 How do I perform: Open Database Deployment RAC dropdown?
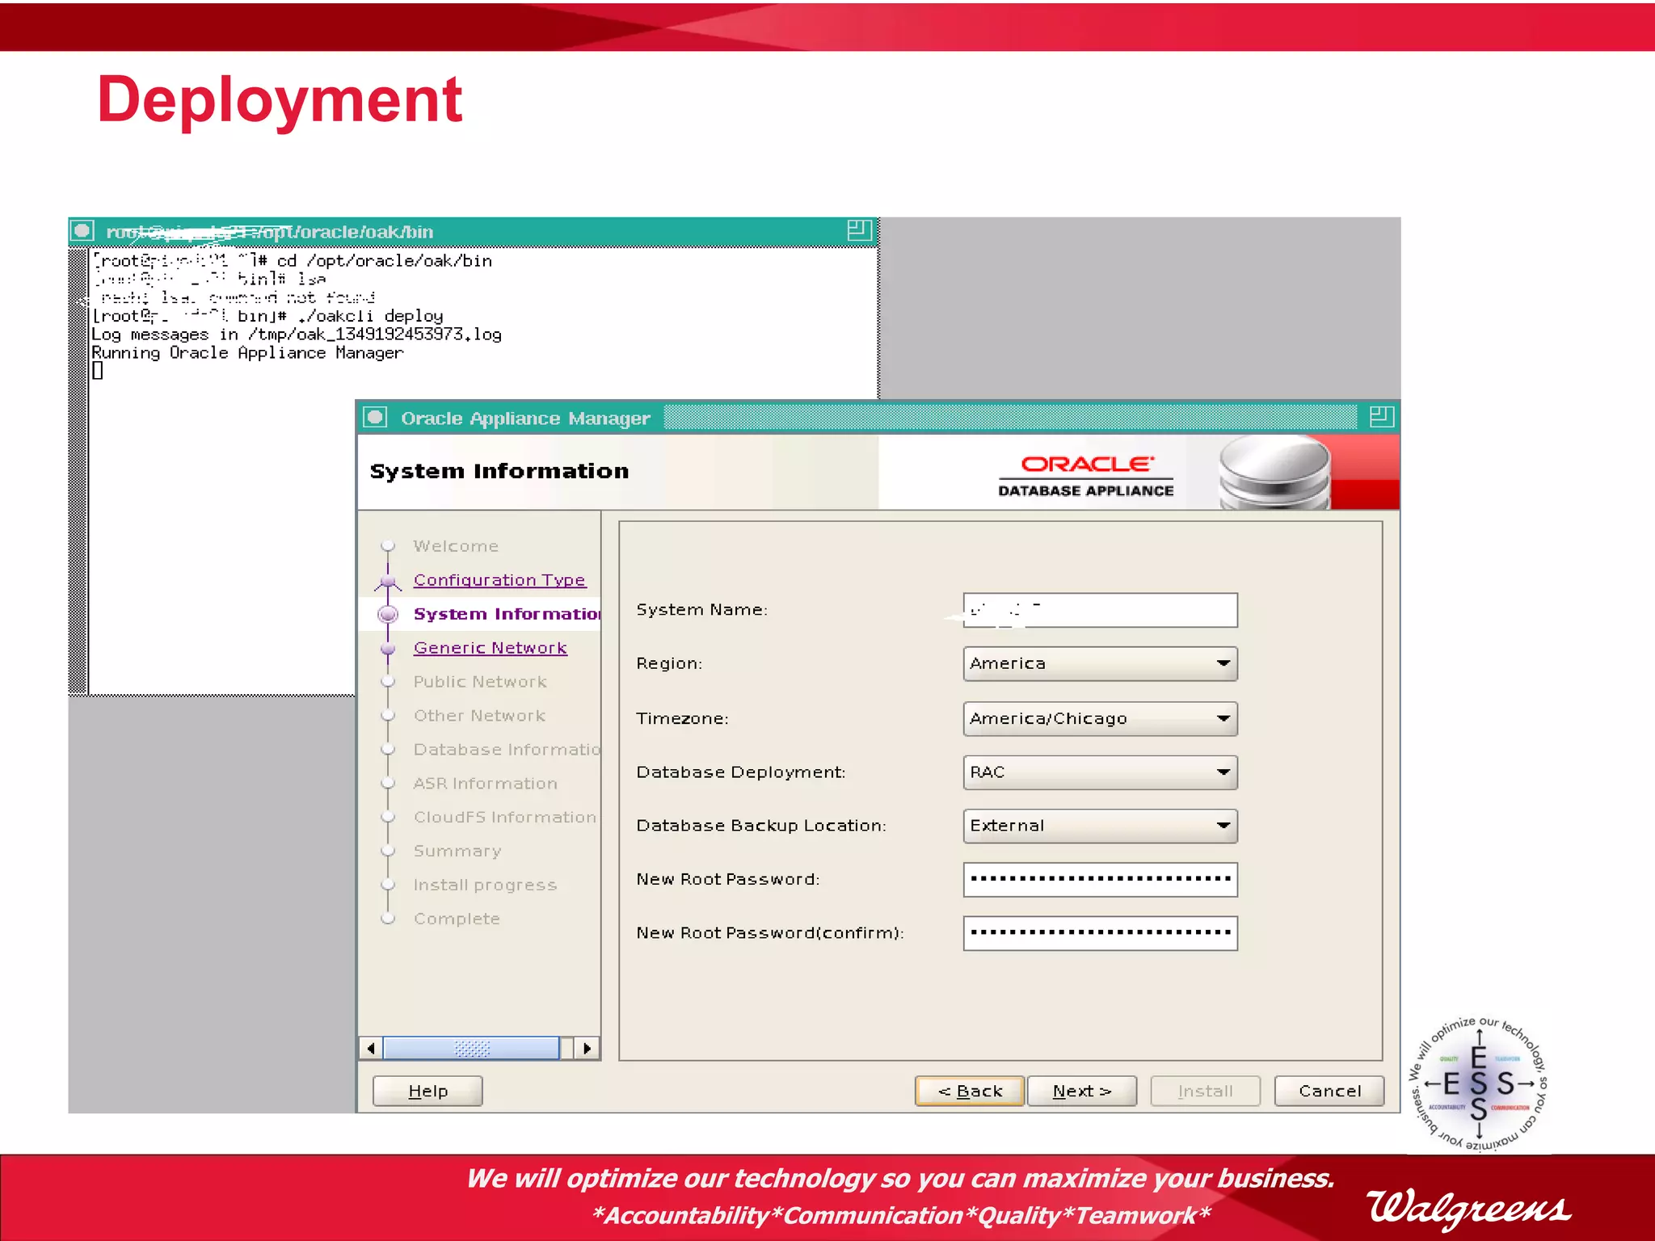click(x=1100, y=772)
